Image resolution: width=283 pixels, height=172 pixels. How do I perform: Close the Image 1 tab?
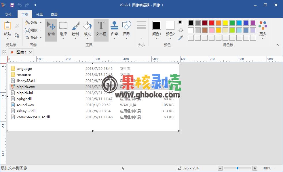[30, 53]
